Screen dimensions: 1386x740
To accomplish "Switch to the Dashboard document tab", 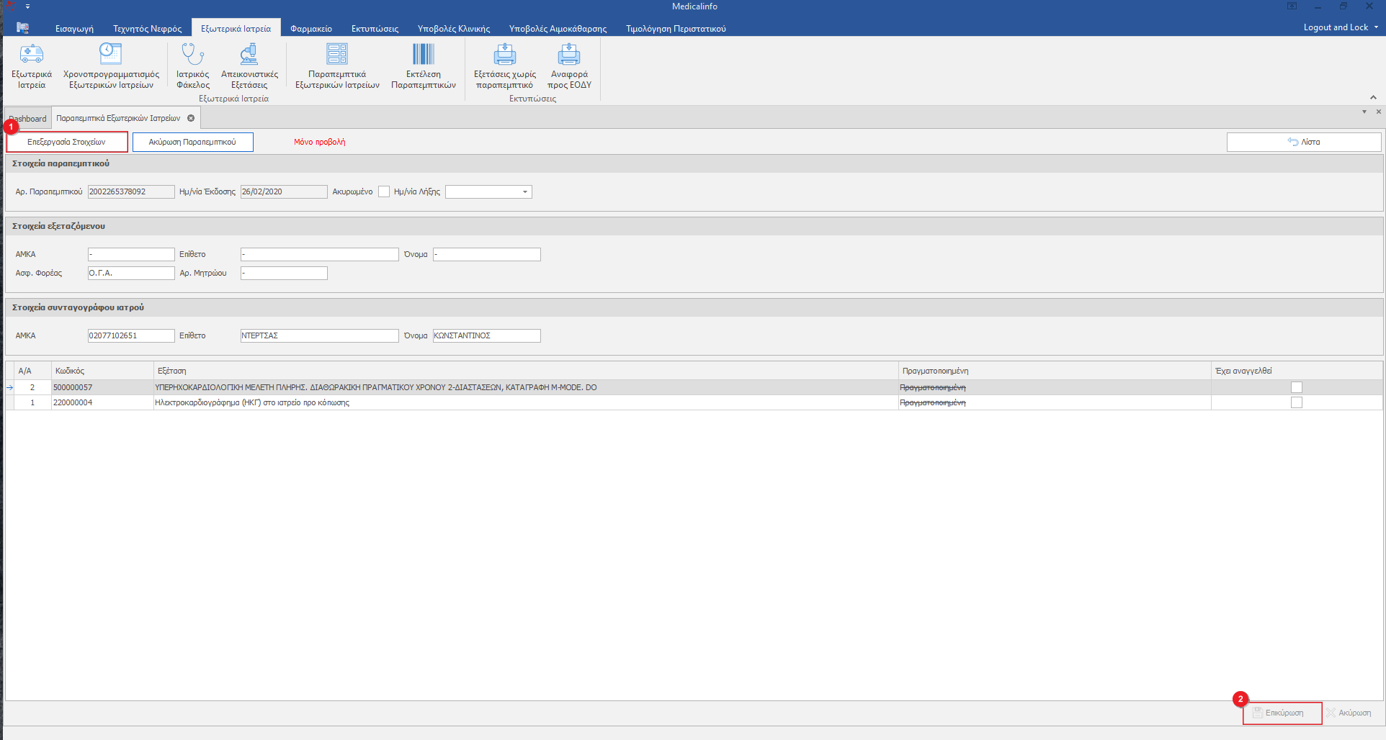I will tap(29, 119).
